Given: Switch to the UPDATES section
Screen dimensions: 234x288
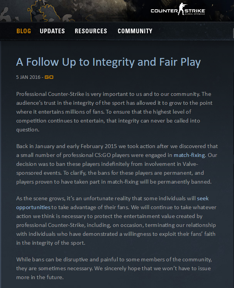Looking at the screenshot, I should (x=52, y=31).
